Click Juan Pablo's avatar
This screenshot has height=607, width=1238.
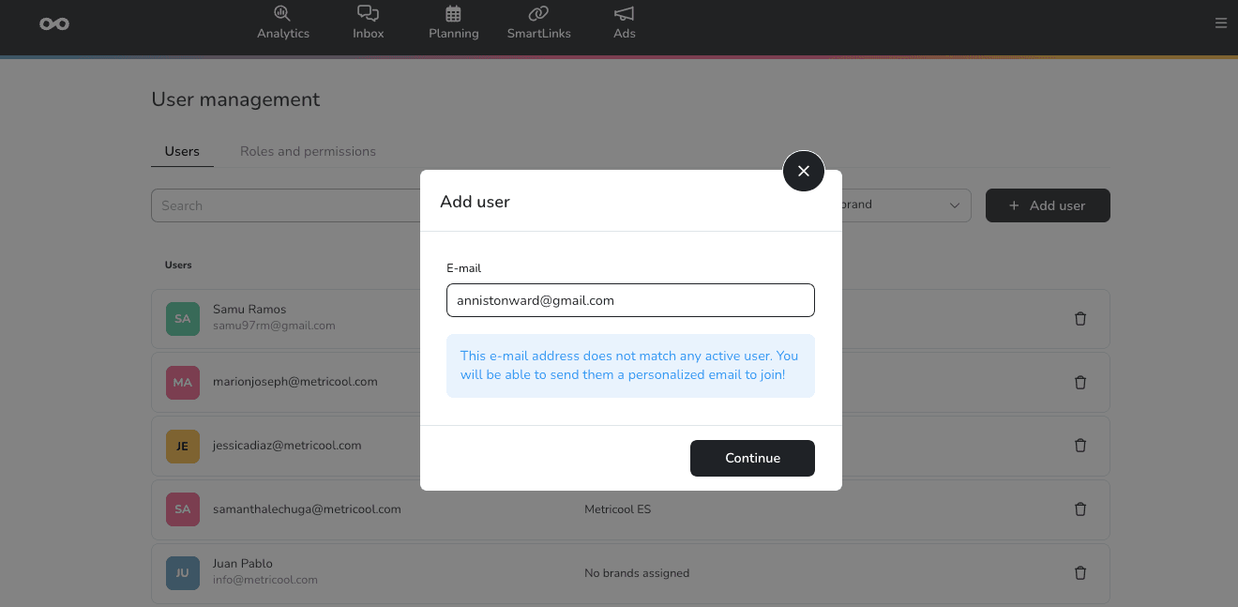[x=182, y=572]
